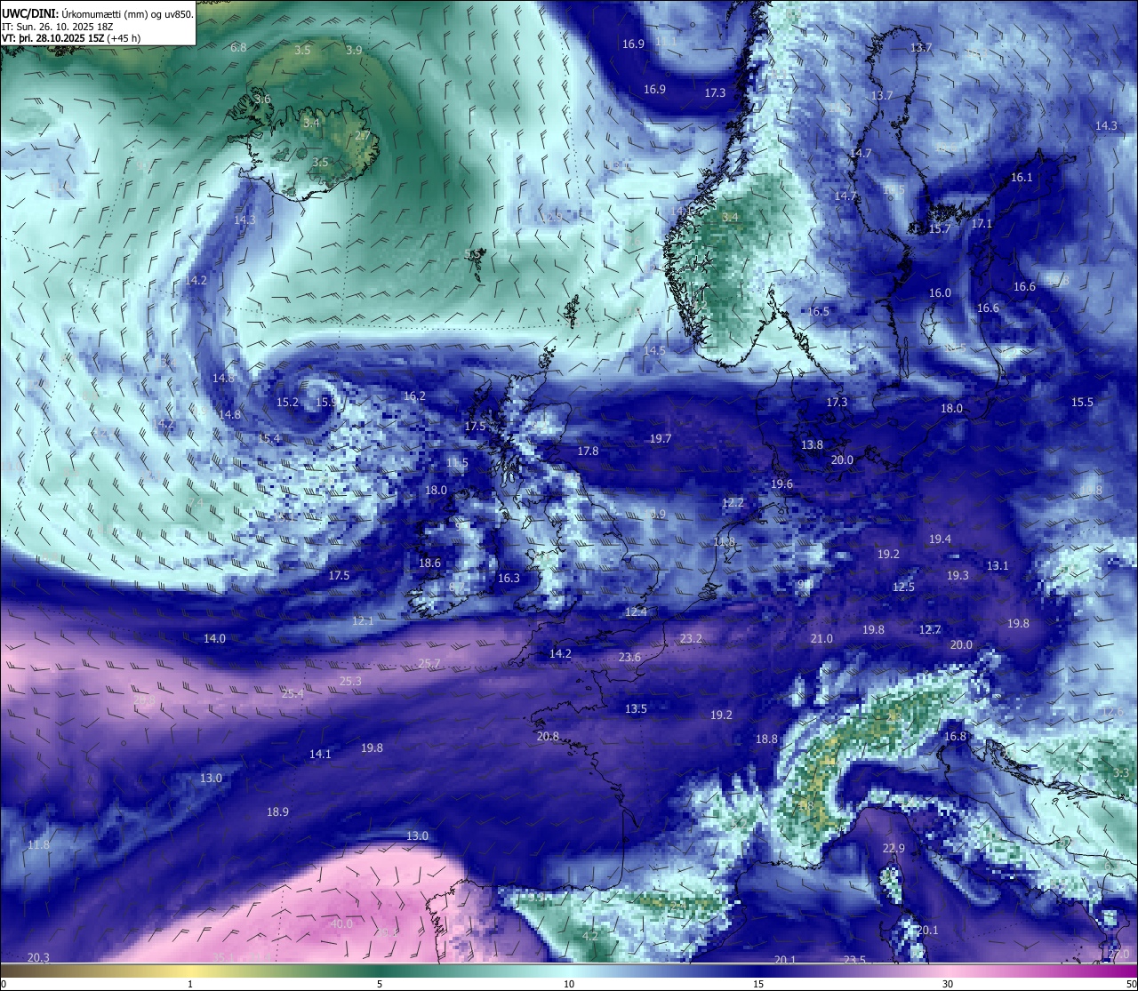
Task: Click the 12.4 value over southeast England
Action: click(636, 612)
